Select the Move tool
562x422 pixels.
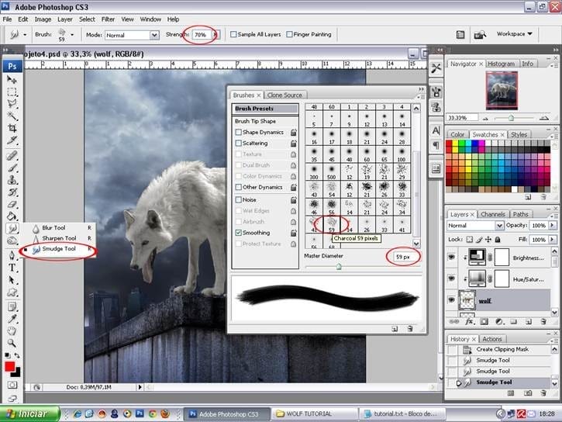(12, 80)
